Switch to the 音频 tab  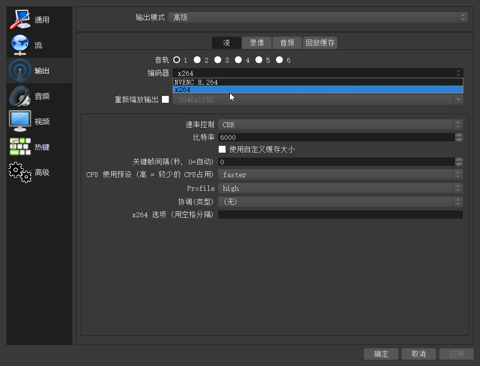[287, 43]
